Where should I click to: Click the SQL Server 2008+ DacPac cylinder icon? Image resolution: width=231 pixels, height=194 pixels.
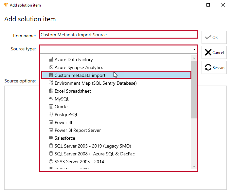(51, 153)
